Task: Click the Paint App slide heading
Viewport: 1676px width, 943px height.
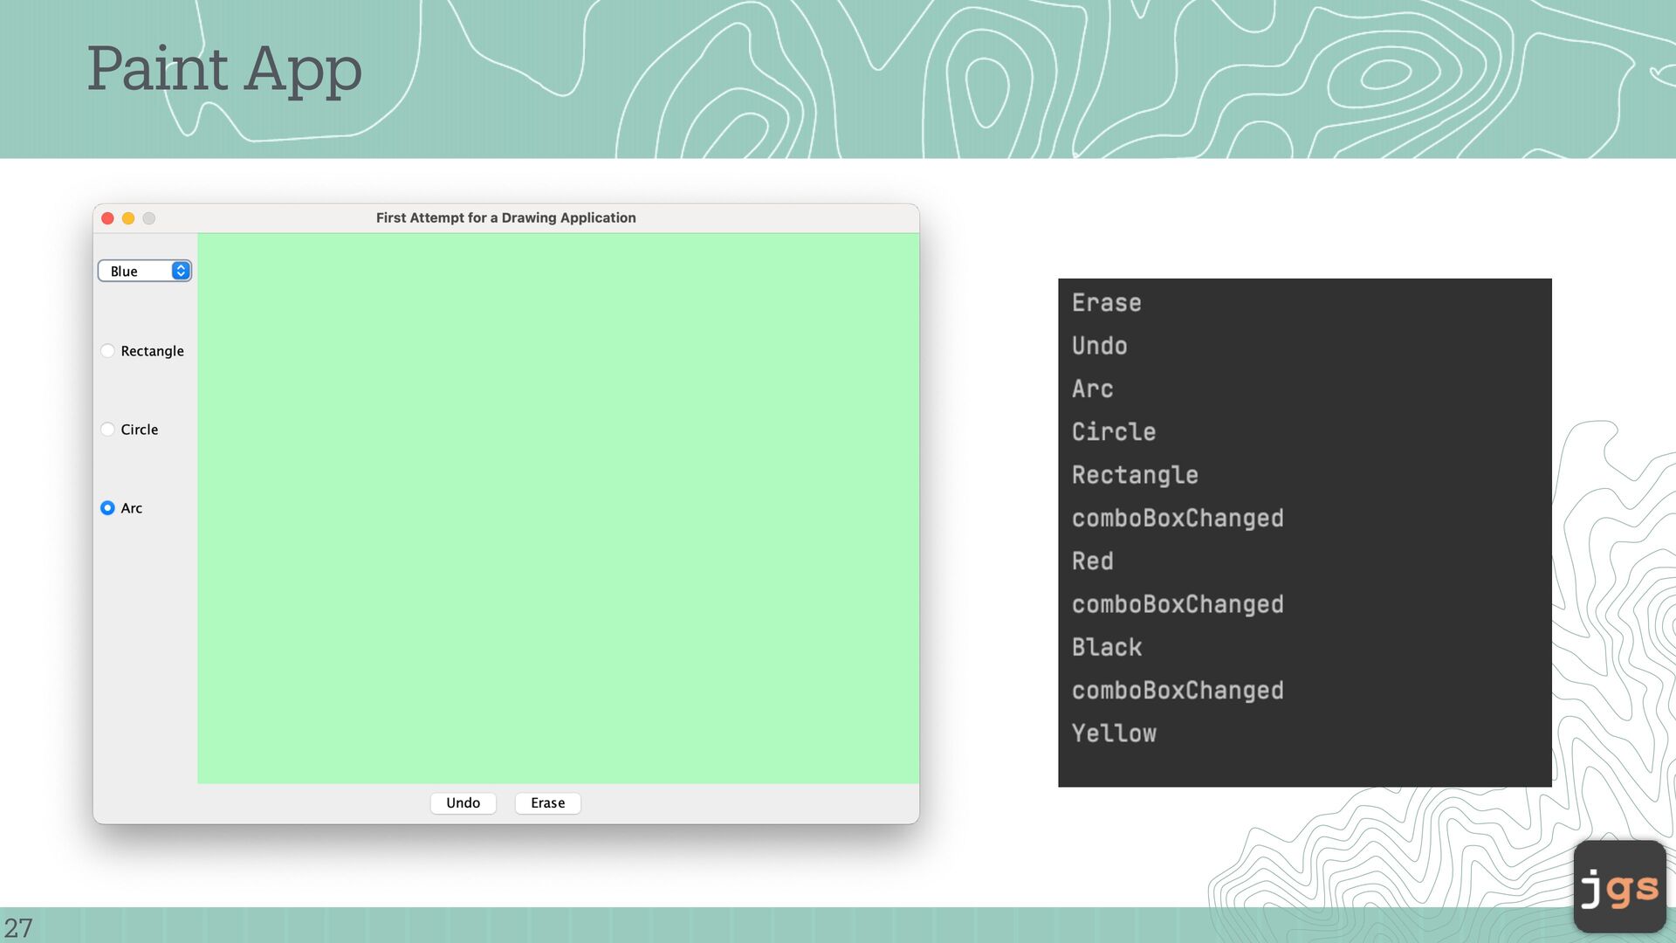Action: pos(224,68)
